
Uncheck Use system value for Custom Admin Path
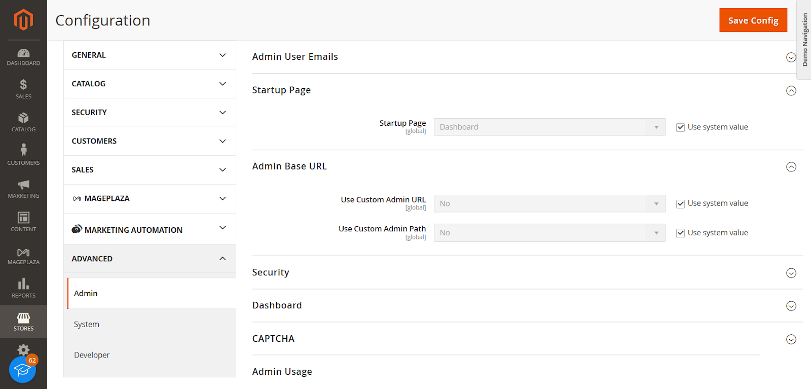pyautogui.click(x=680, y=233)
